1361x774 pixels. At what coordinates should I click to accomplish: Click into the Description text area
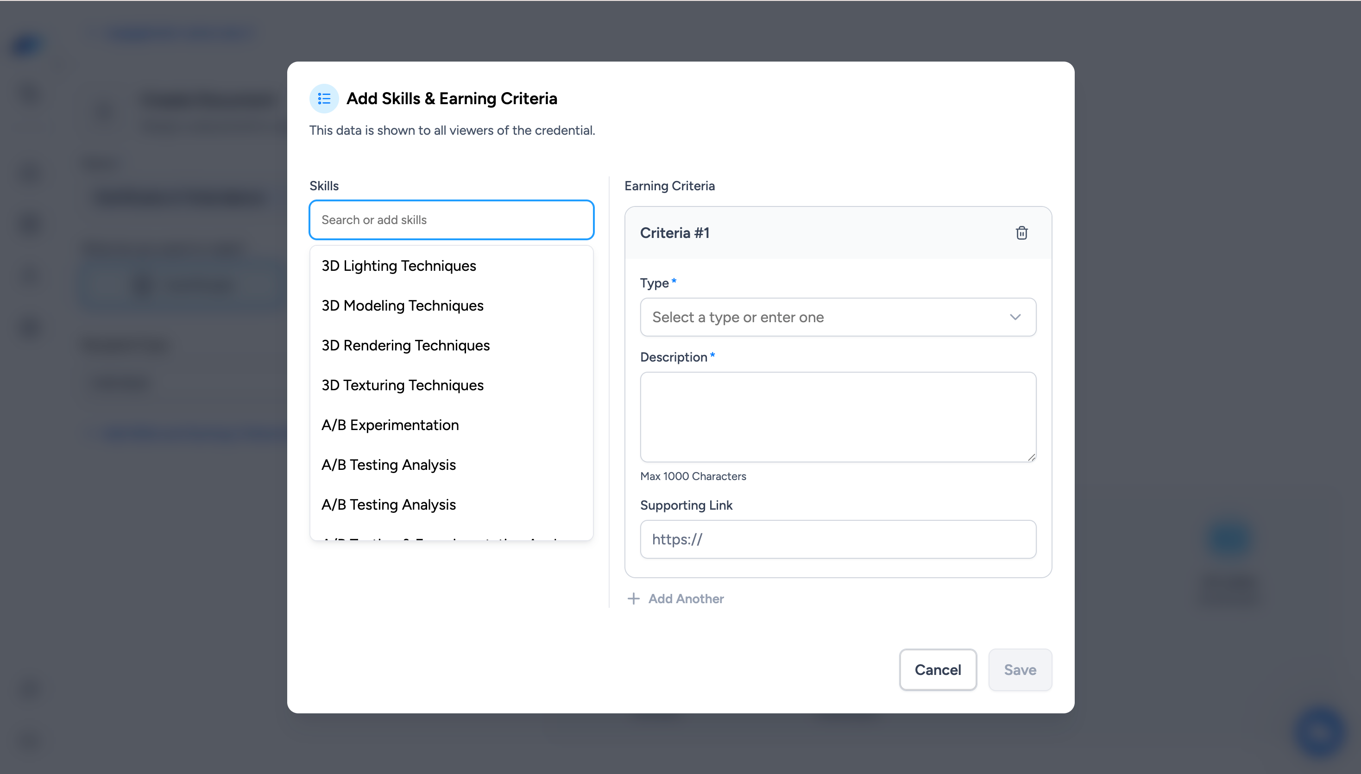click(x=838, y=416)
